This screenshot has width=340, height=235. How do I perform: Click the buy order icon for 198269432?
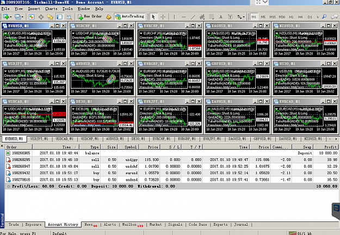pyautogui.click(x=8, y=173)
